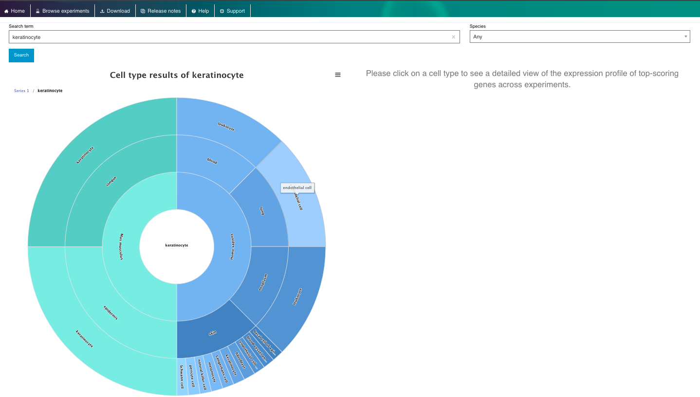Click the Schwann cell outer slice
Image resolution: width=700 pixels, height=397 pixels.
182,378
